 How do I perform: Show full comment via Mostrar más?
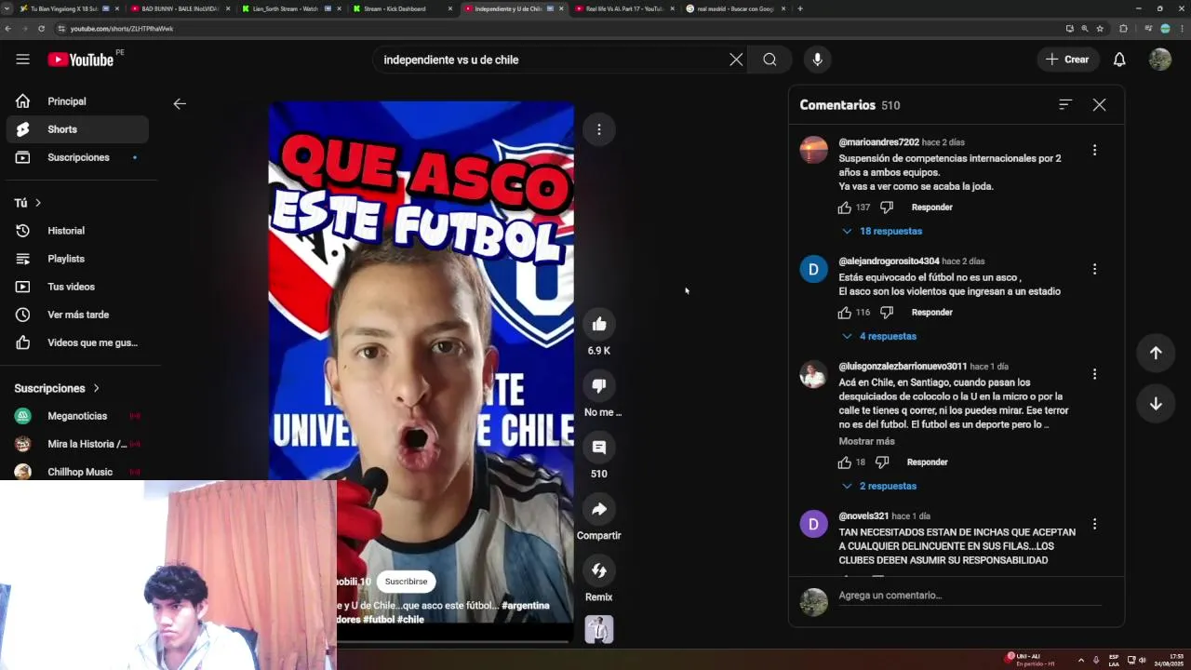(x=866, y=441)
